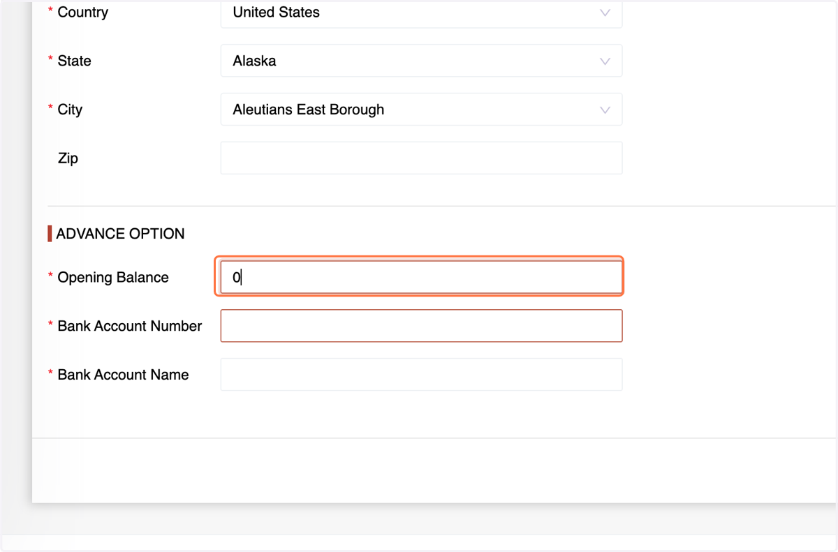Viewport: 838px width, 552px height.
Task: Click the Opening Balance label
Action: click(x=113, y=277)
